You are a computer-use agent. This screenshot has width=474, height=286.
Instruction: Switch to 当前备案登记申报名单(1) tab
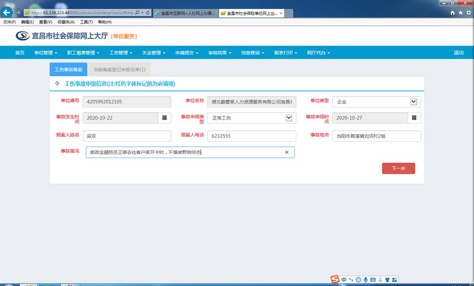click(x=119, y=70)
